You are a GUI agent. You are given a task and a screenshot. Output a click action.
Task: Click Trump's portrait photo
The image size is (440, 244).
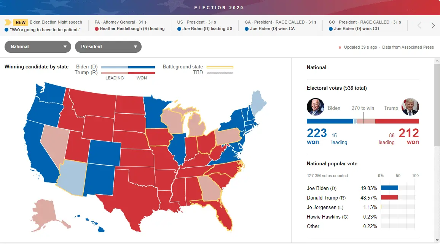[410, 107]
